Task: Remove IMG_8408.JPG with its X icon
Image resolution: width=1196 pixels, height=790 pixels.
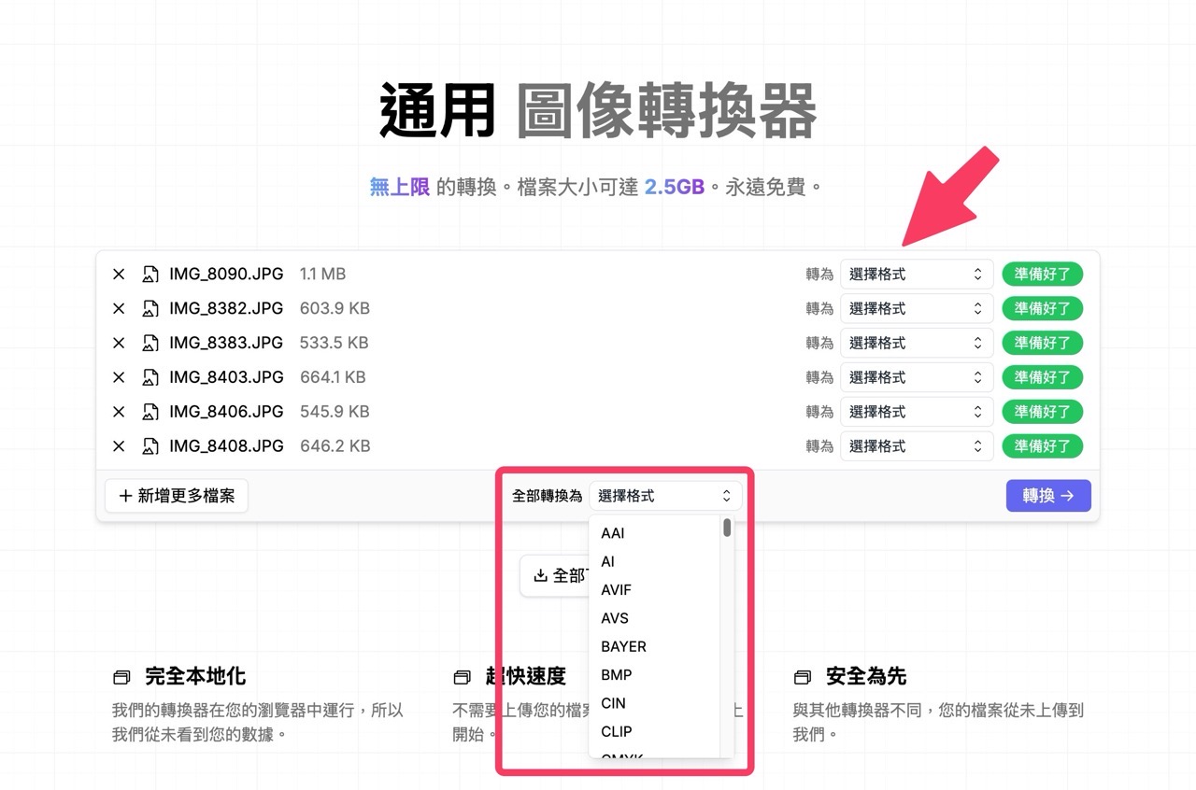Action: [119, 446]
